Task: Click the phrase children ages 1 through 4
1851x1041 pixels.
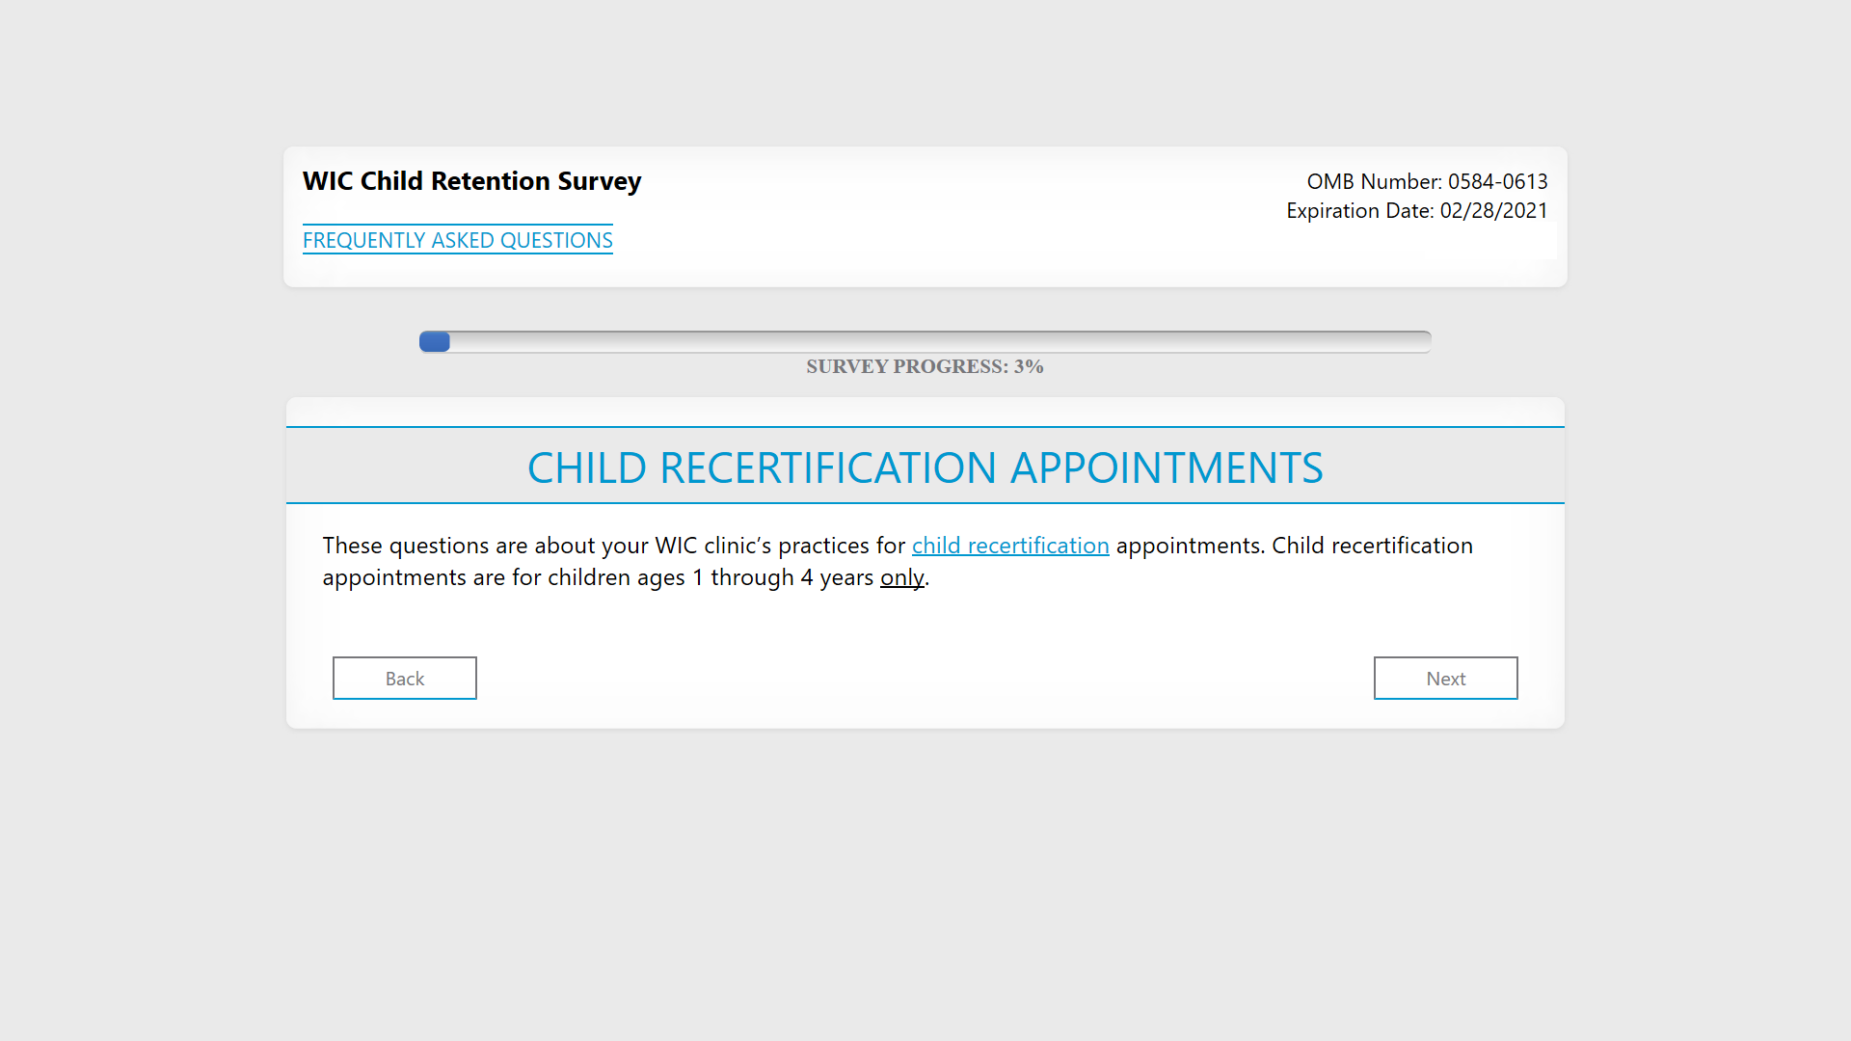Action: pyautogui.click(x=680, y=577)
